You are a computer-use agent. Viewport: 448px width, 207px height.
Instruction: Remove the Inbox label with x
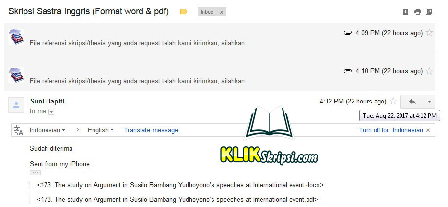(x=221, y=12)
